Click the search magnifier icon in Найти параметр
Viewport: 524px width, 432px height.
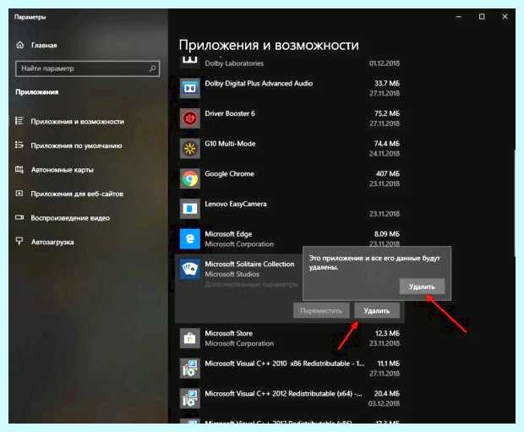(152, 68)
